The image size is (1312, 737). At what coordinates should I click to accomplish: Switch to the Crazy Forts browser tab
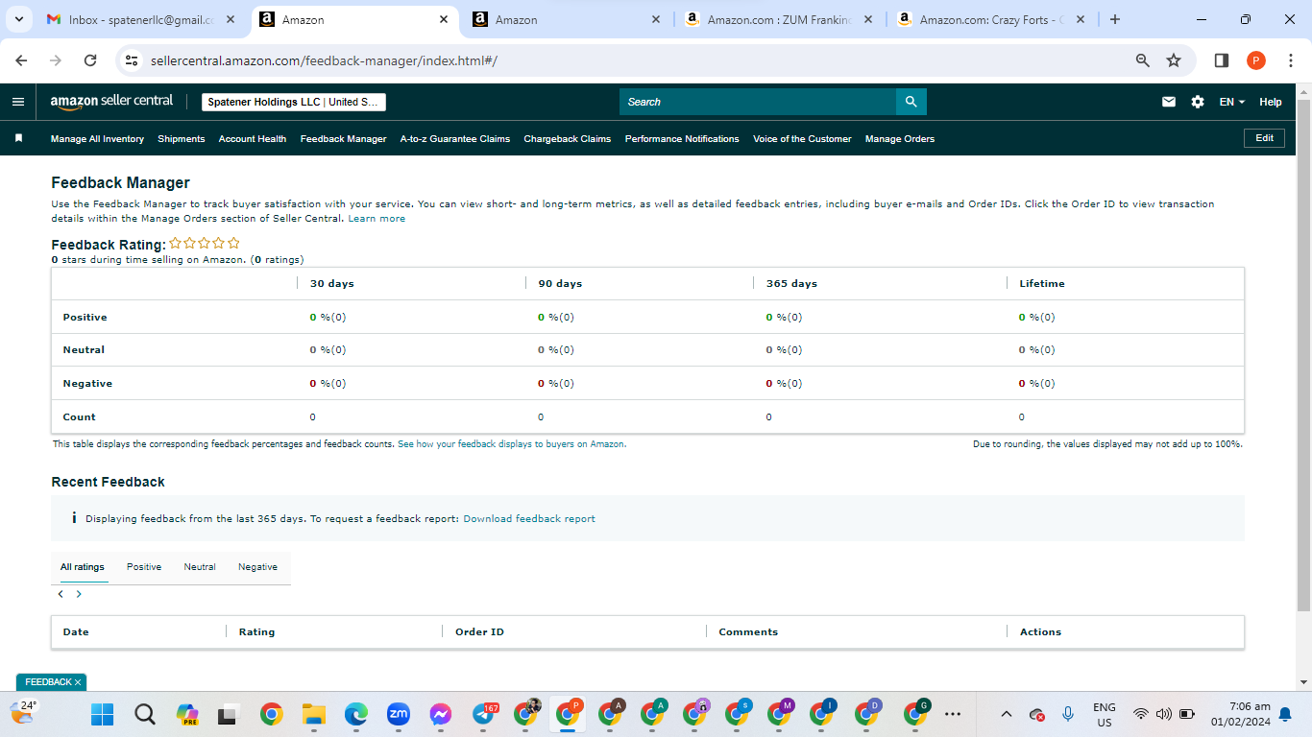click(x=990, y=19)
